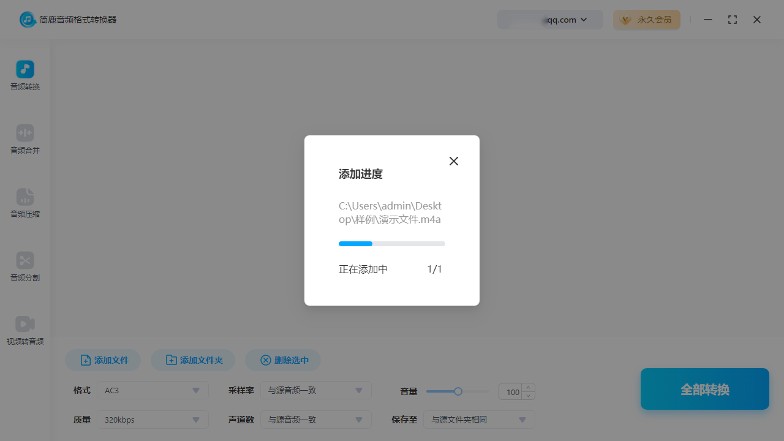Toggle fullscreen mode for the window

tap(733, 19)
